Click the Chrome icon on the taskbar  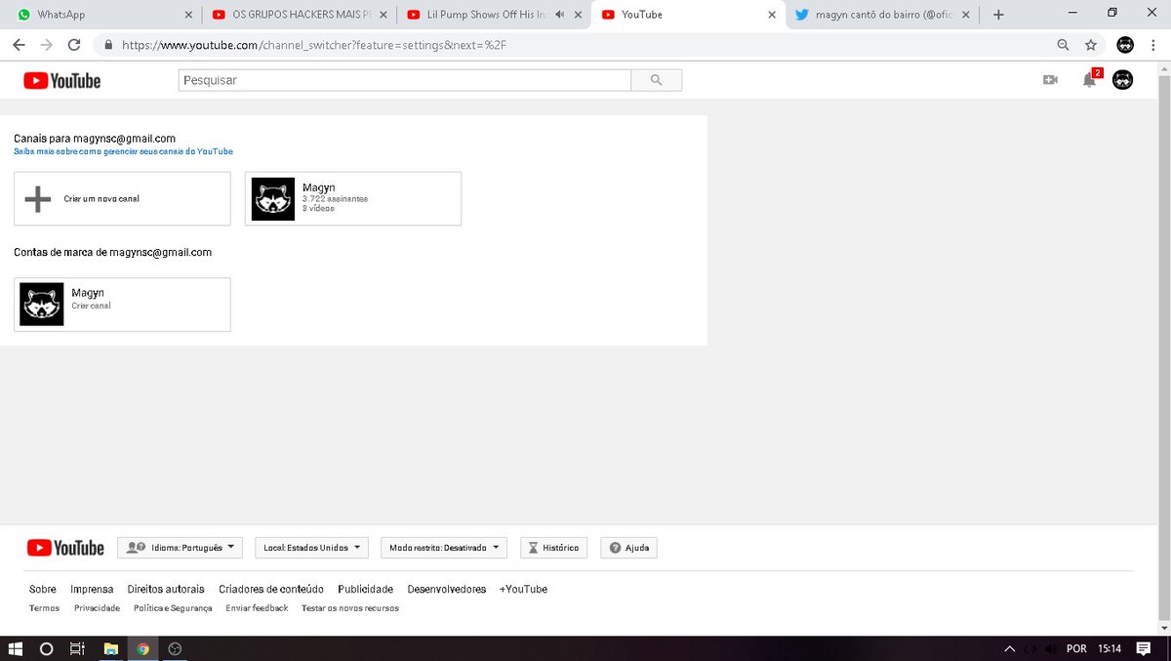143,648
